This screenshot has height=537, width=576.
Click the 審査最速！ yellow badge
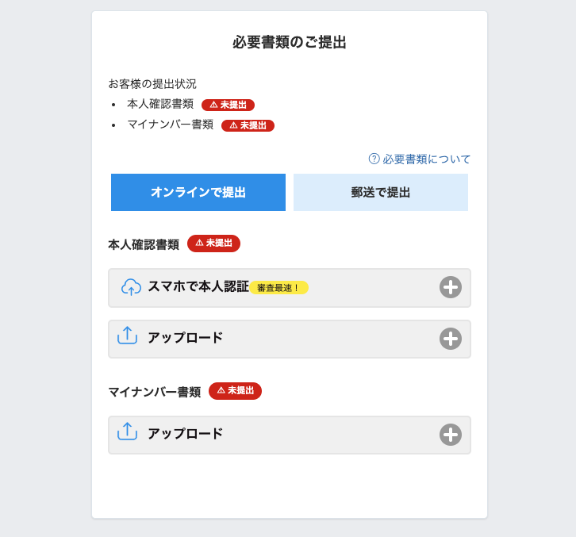point(278,288)
